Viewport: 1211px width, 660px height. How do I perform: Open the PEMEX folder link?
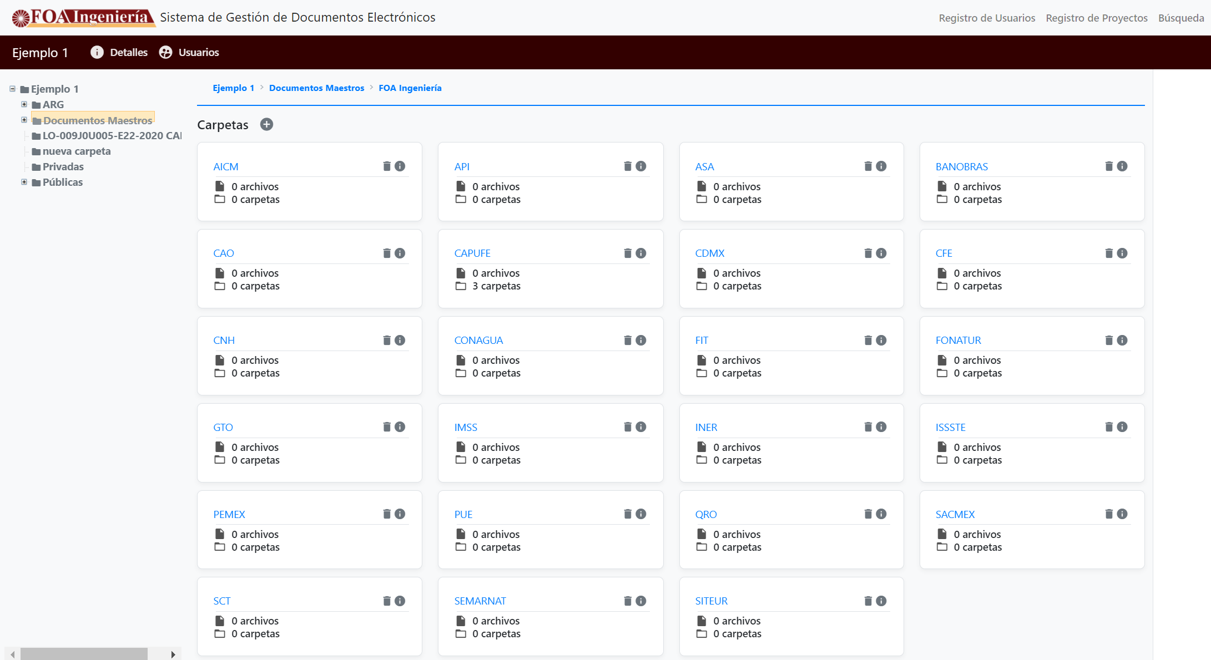pyautogui.click(x=229, y=515)
